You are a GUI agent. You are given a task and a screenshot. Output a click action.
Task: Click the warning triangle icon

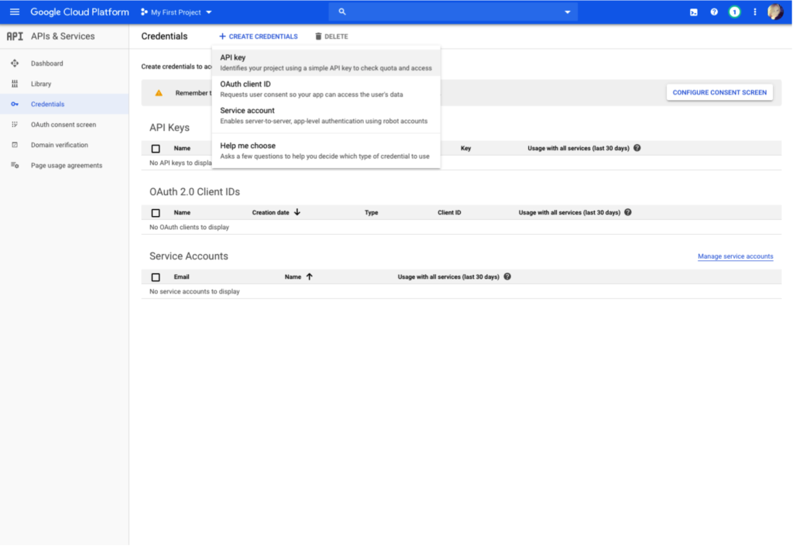click(159, 93)
